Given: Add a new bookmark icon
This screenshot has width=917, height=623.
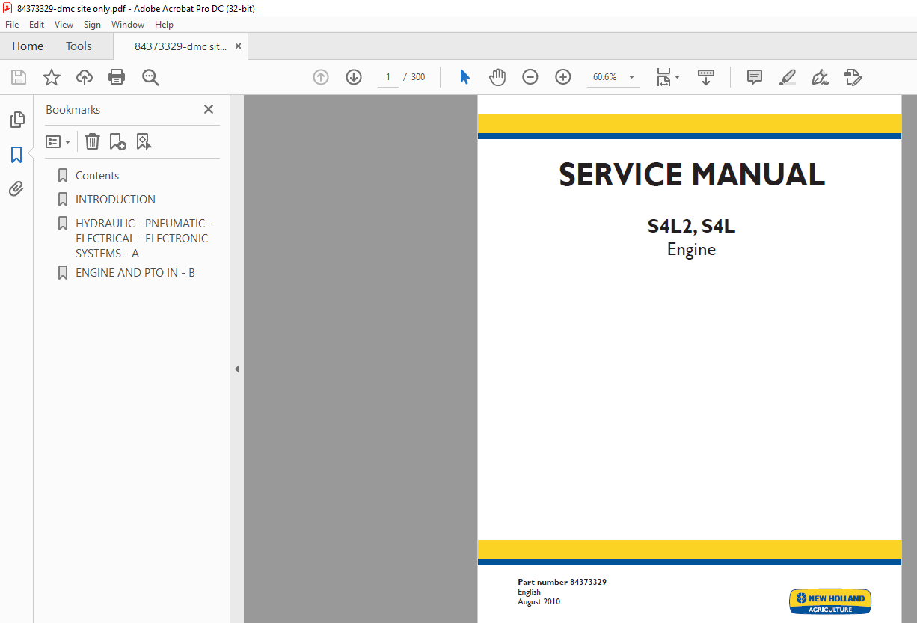Looking at the screenshot, I should click(x=117, y=141).
